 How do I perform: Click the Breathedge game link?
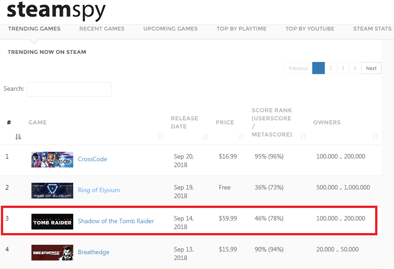[x=93, y=252]
